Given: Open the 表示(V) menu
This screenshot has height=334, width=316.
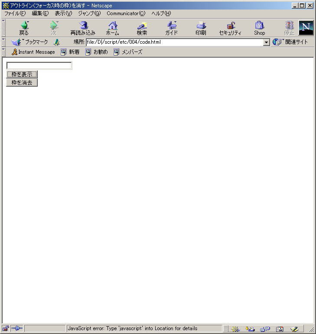Looking at the screenshot, I should [x=63, y=13].
